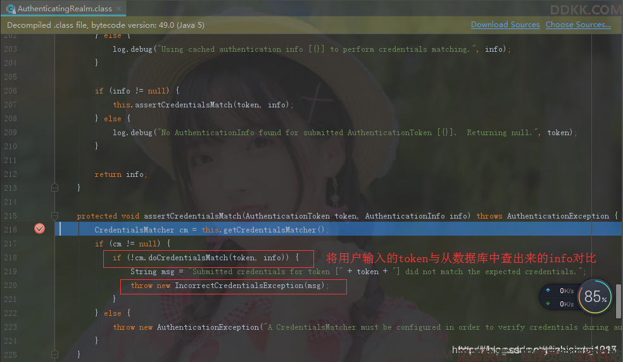Click the upload speed arrow indicator
The image size is (623, 362).
[x=548, y=290]
